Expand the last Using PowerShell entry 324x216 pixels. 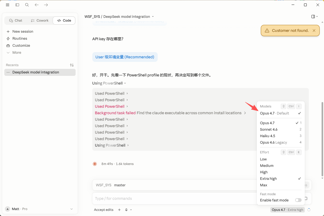coord(112,145)
